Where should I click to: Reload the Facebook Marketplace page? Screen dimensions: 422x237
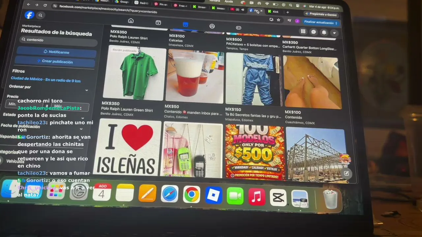tap(45, 5)
